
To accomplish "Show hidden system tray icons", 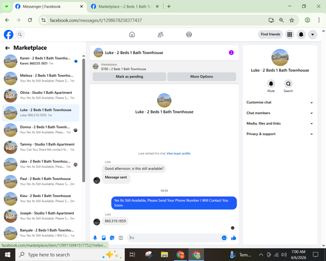I will coord(261,254).
